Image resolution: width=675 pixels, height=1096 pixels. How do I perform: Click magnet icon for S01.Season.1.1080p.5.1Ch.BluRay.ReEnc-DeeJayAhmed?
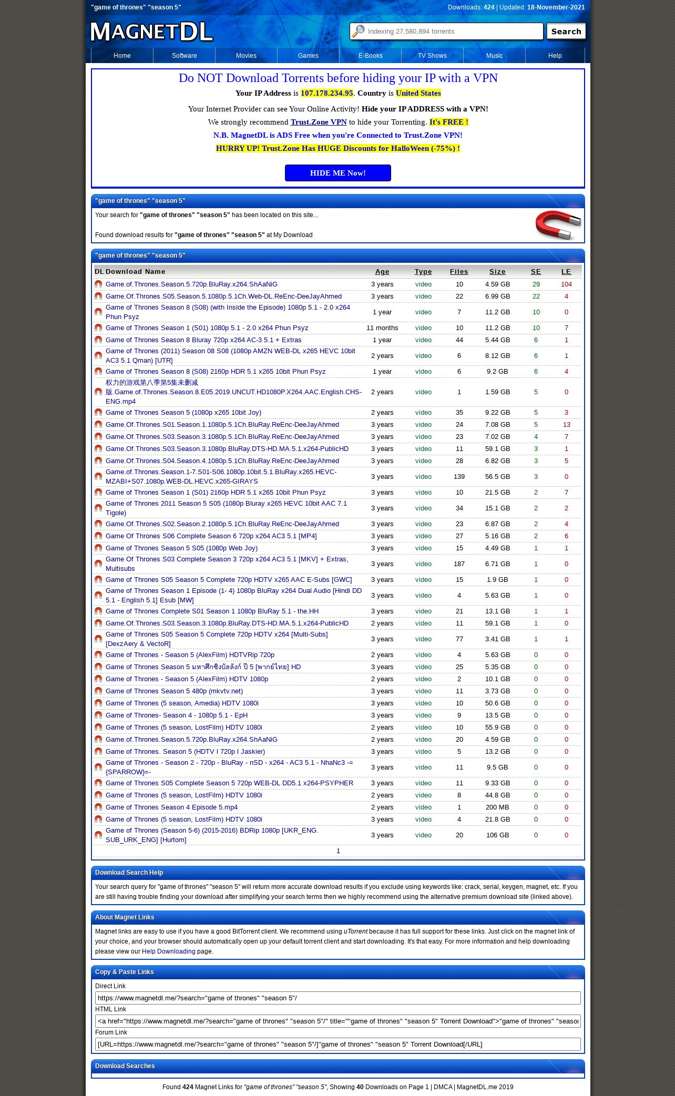pos(98,425)
